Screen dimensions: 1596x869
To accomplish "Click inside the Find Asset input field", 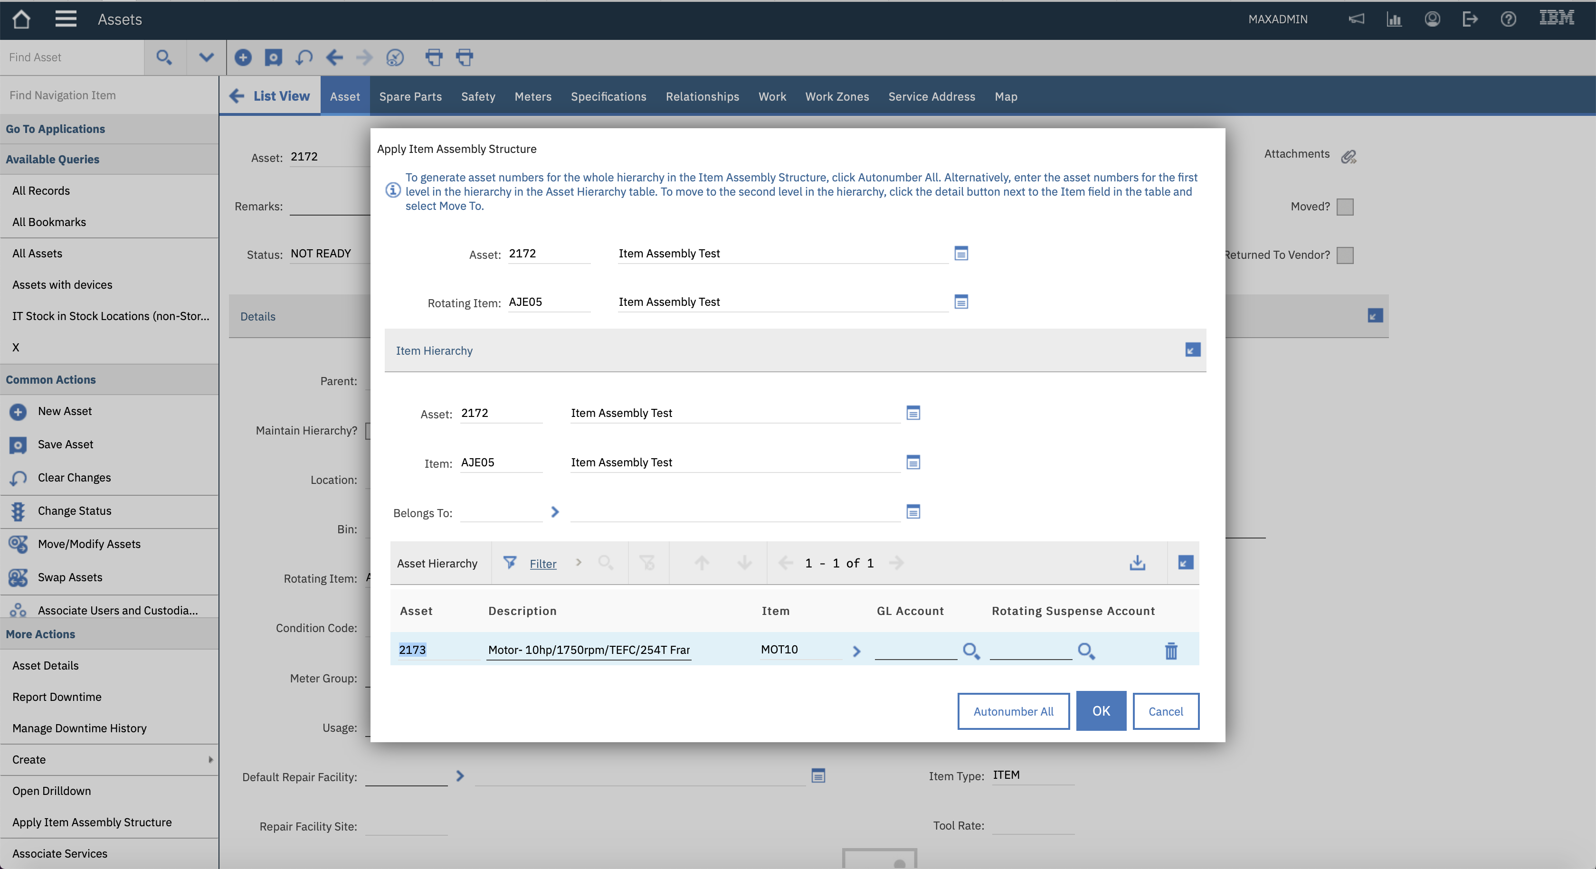I will (71, 57).
